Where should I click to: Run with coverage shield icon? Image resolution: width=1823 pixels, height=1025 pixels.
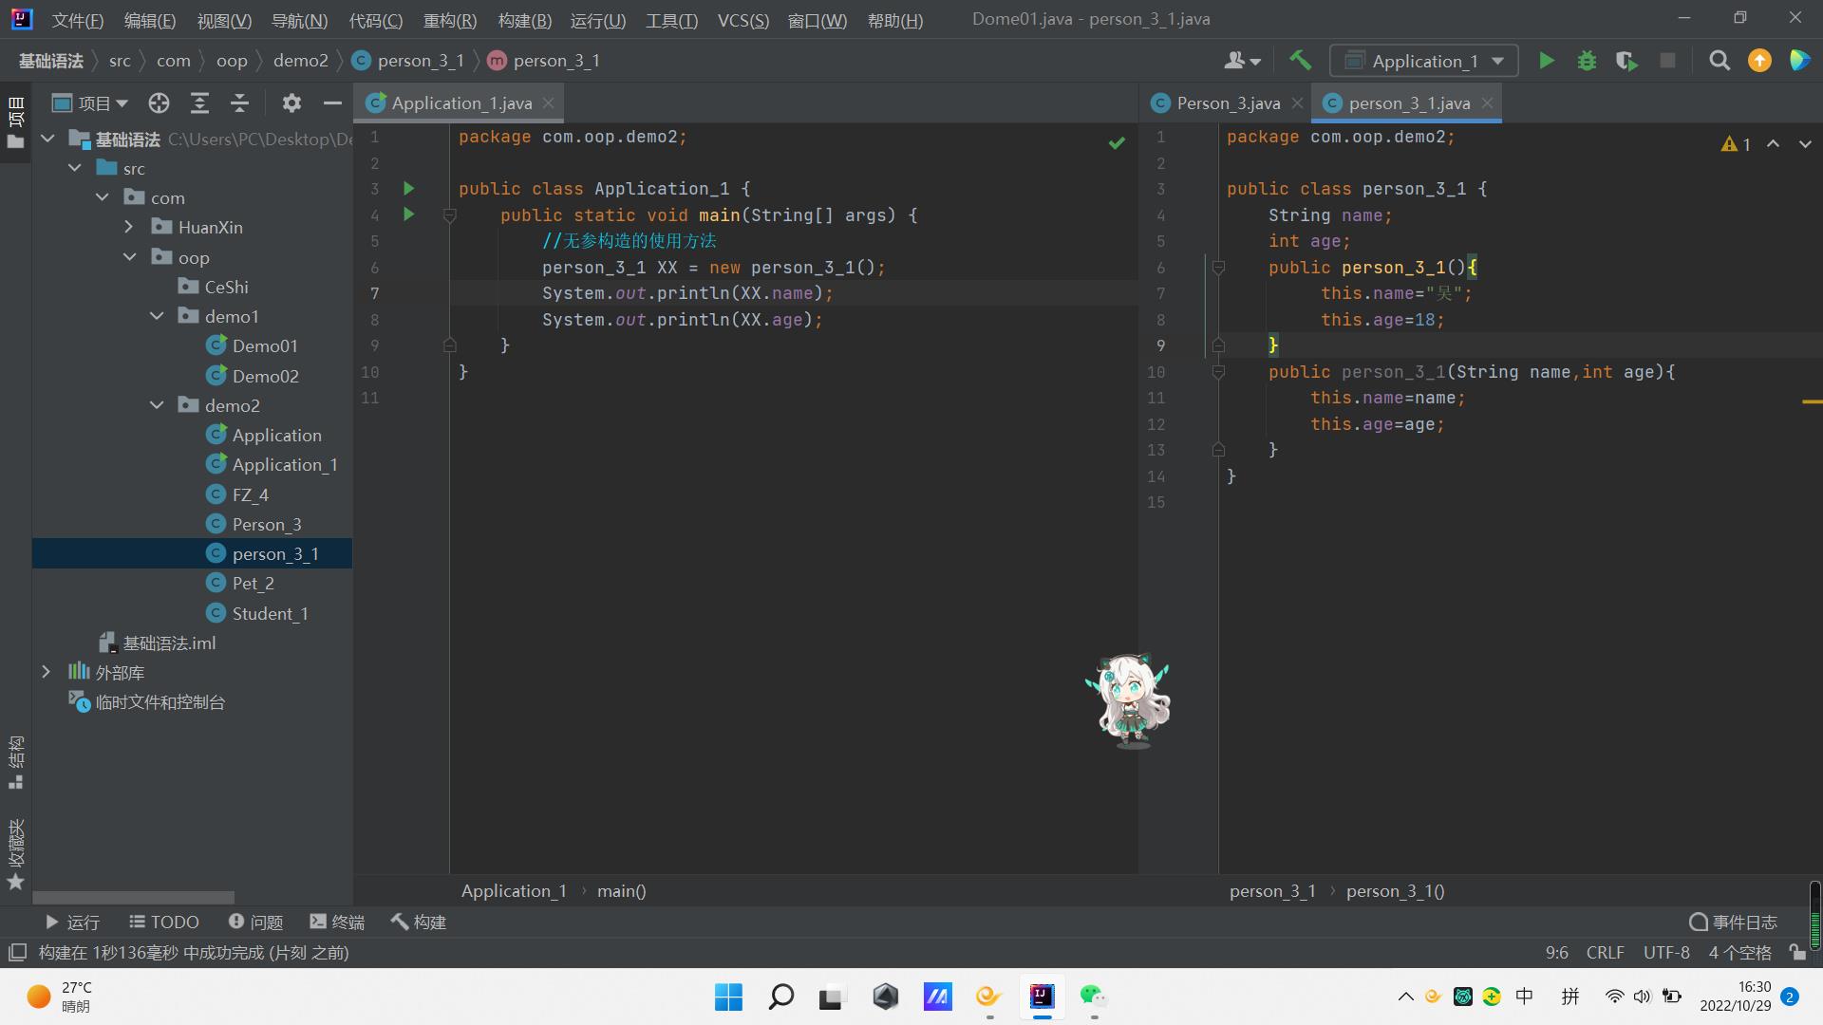[x=1626, y=61]
